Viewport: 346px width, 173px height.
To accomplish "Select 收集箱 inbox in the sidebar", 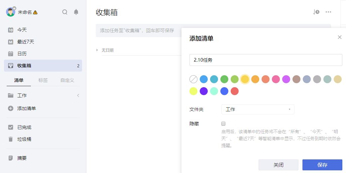I will coord(43,66).
